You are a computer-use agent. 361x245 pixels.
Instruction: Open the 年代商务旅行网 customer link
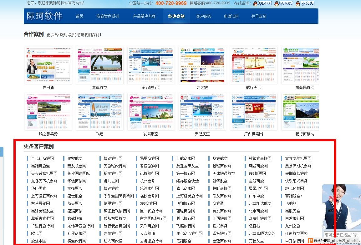[189, 233]
